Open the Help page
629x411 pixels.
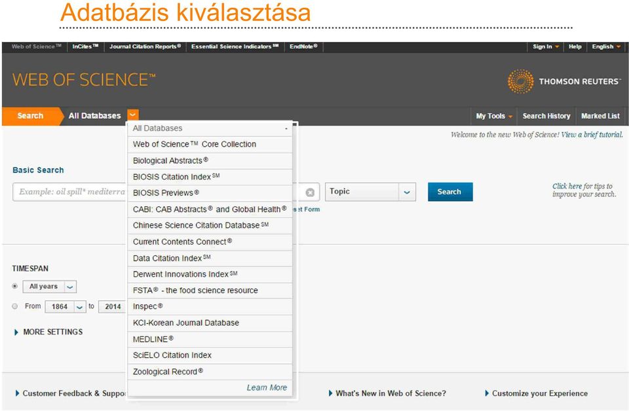point(575,46)
